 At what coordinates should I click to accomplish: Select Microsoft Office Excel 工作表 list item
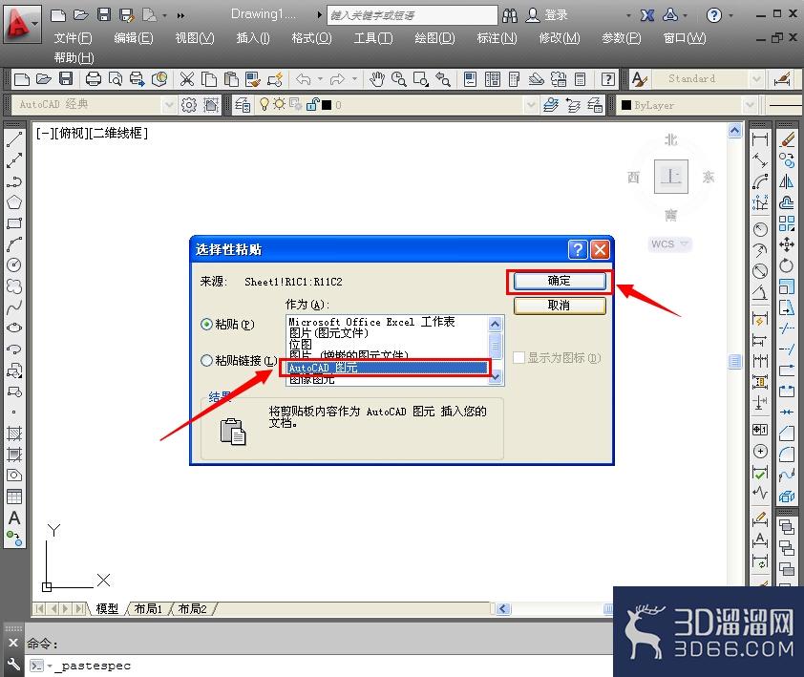pyautogui.click(x=371, y=322)
